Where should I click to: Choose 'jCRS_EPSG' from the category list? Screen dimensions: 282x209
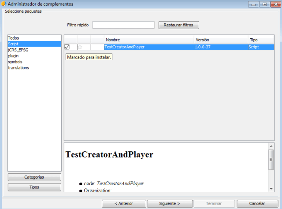[18, 50]
